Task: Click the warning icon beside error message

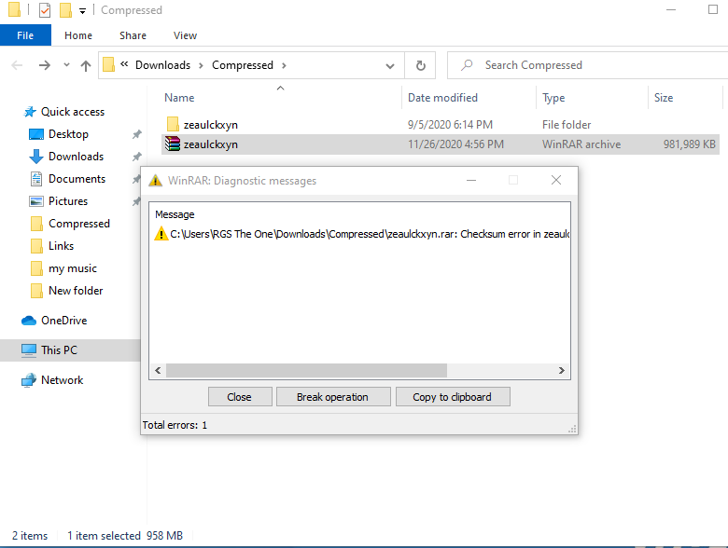Action: 161,234
